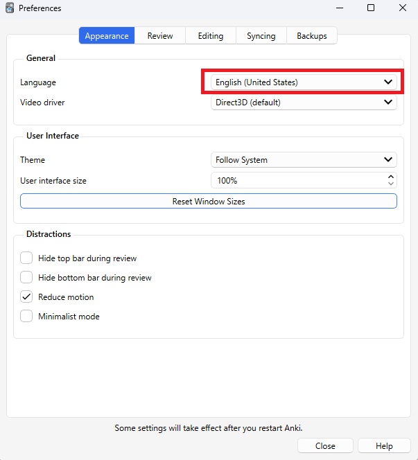Open the Language dropdown
The height and width of the screenshot is (460, 418).
304,82
